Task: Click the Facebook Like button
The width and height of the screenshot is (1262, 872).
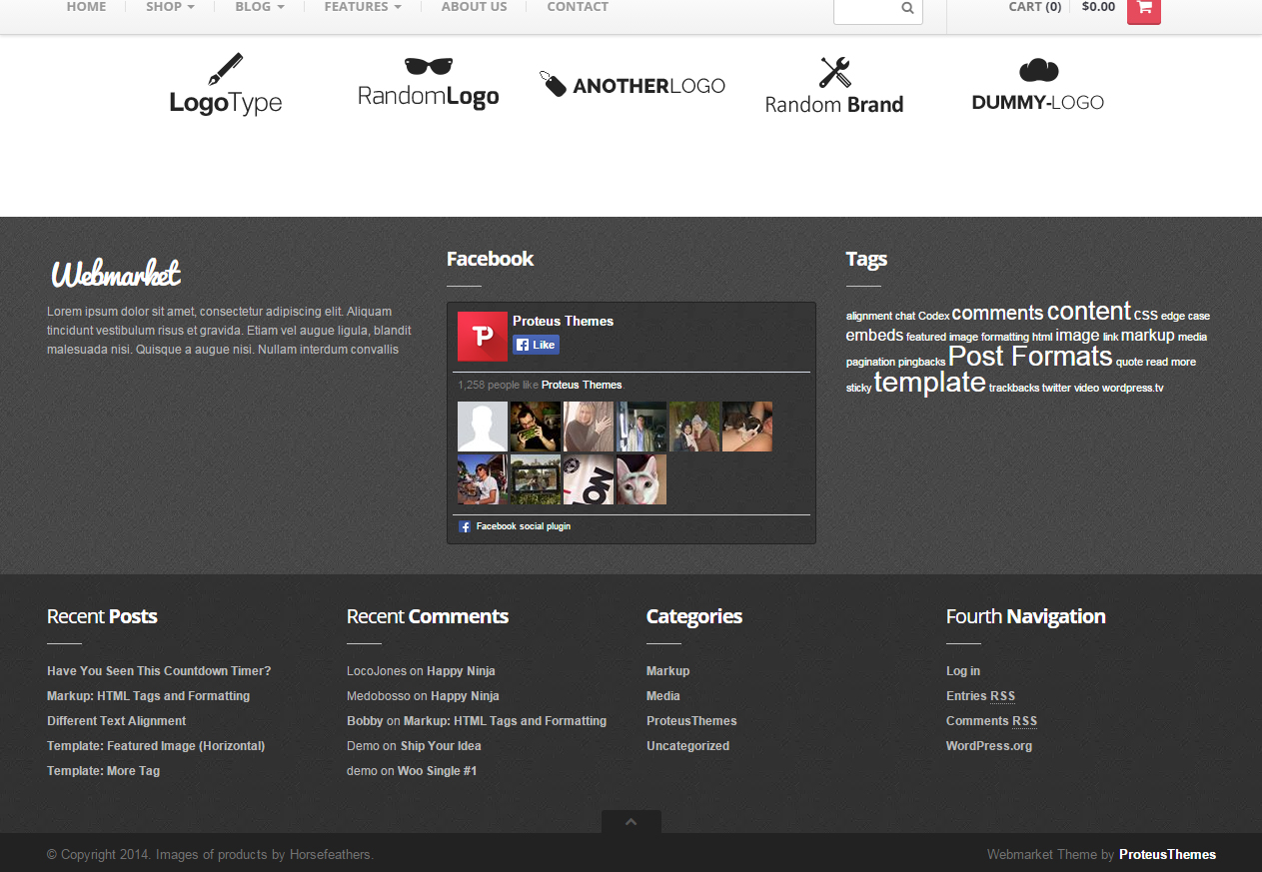Action: (536, 344)
